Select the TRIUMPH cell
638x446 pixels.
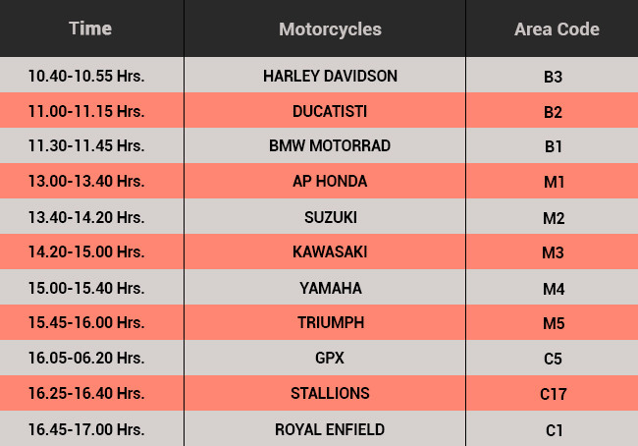pos(330,323)
